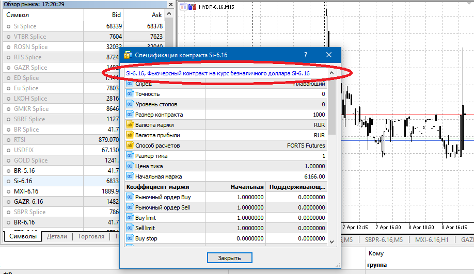The image size is (474, 274).
Task: Click the icon beside Рыночный ордер Sell
Action: click(x=130, y=207)
